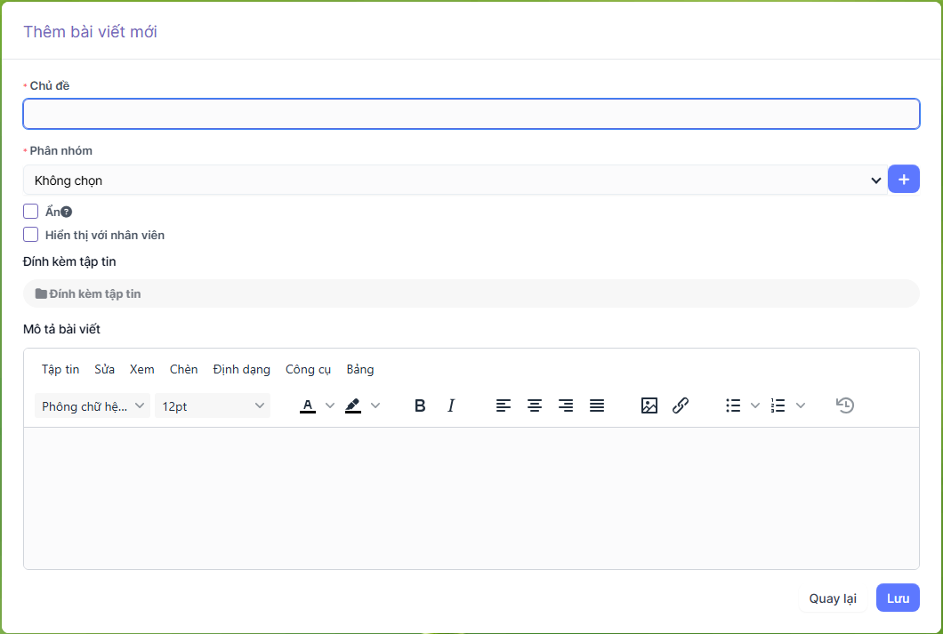Toggle bold formatting in the editor
Image resolution: width=943 pixels, height=634 pixels.
coord(420,405)
